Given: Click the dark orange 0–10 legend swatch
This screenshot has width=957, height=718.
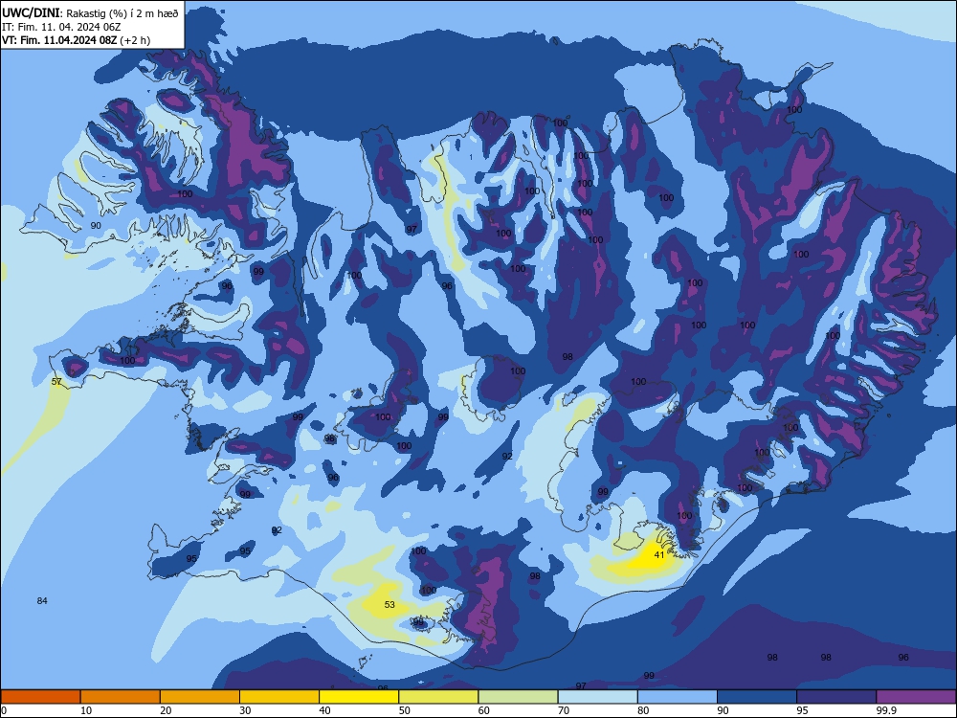Looking at the screenshot, I should click(x=40, y=697).
